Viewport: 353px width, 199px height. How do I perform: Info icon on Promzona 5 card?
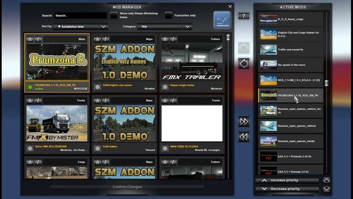tap(38, 39)
